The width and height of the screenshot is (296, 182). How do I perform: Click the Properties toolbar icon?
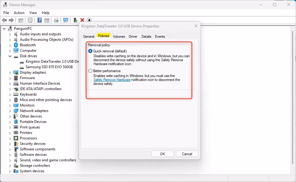30,20
